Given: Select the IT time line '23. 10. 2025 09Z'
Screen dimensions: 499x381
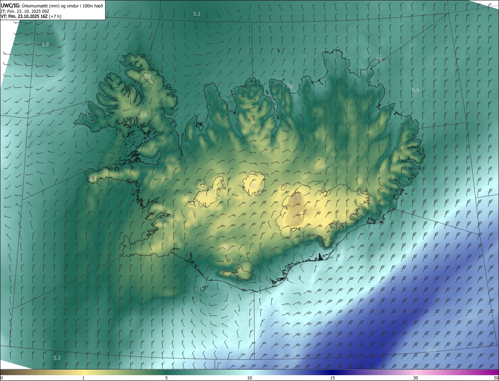Looking at the screenshot, I should point(33,11).
